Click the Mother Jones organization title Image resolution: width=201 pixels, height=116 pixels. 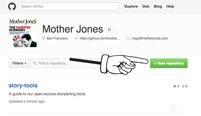73,29
